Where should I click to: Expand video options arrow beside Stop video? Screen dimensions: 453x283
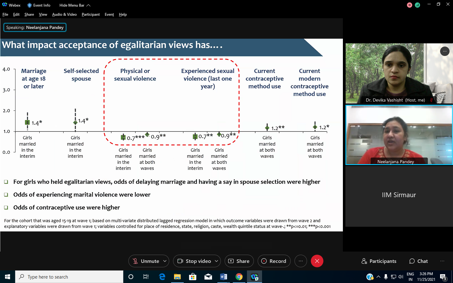(x=216, y=261)
